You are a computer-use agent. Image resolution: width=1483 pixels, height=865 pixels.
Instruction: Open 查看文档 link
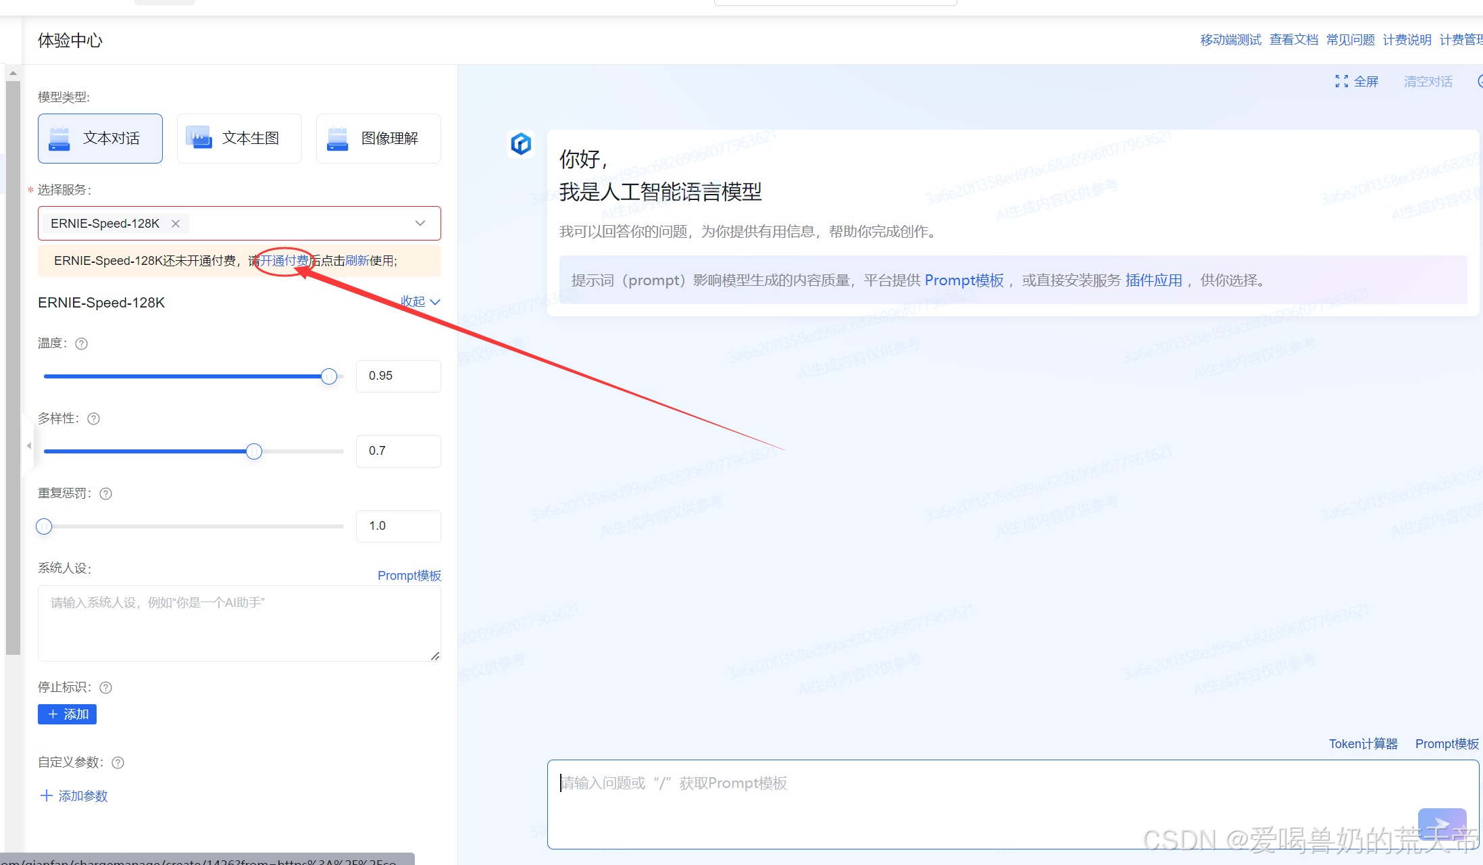coord(1294,40)
